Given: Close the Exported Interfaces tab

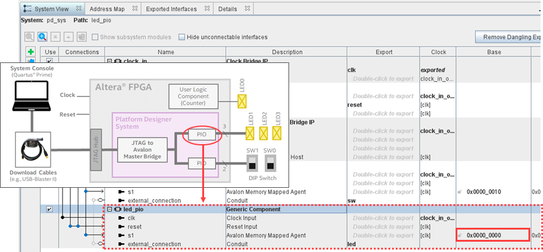Looking at the screenshot, I should 207,9.
